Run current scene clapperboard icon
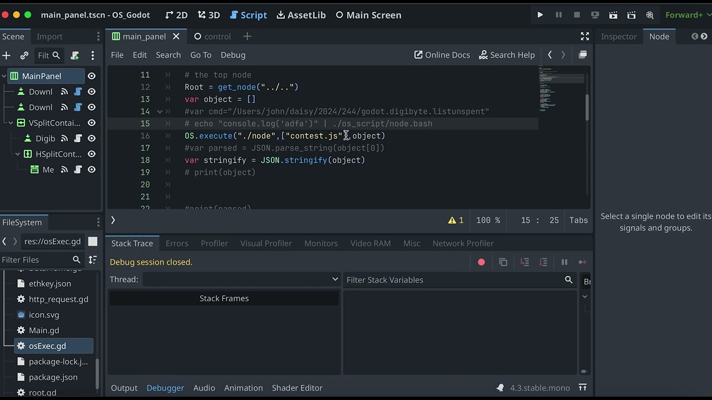The image size is (712, 400). [613, 15]
